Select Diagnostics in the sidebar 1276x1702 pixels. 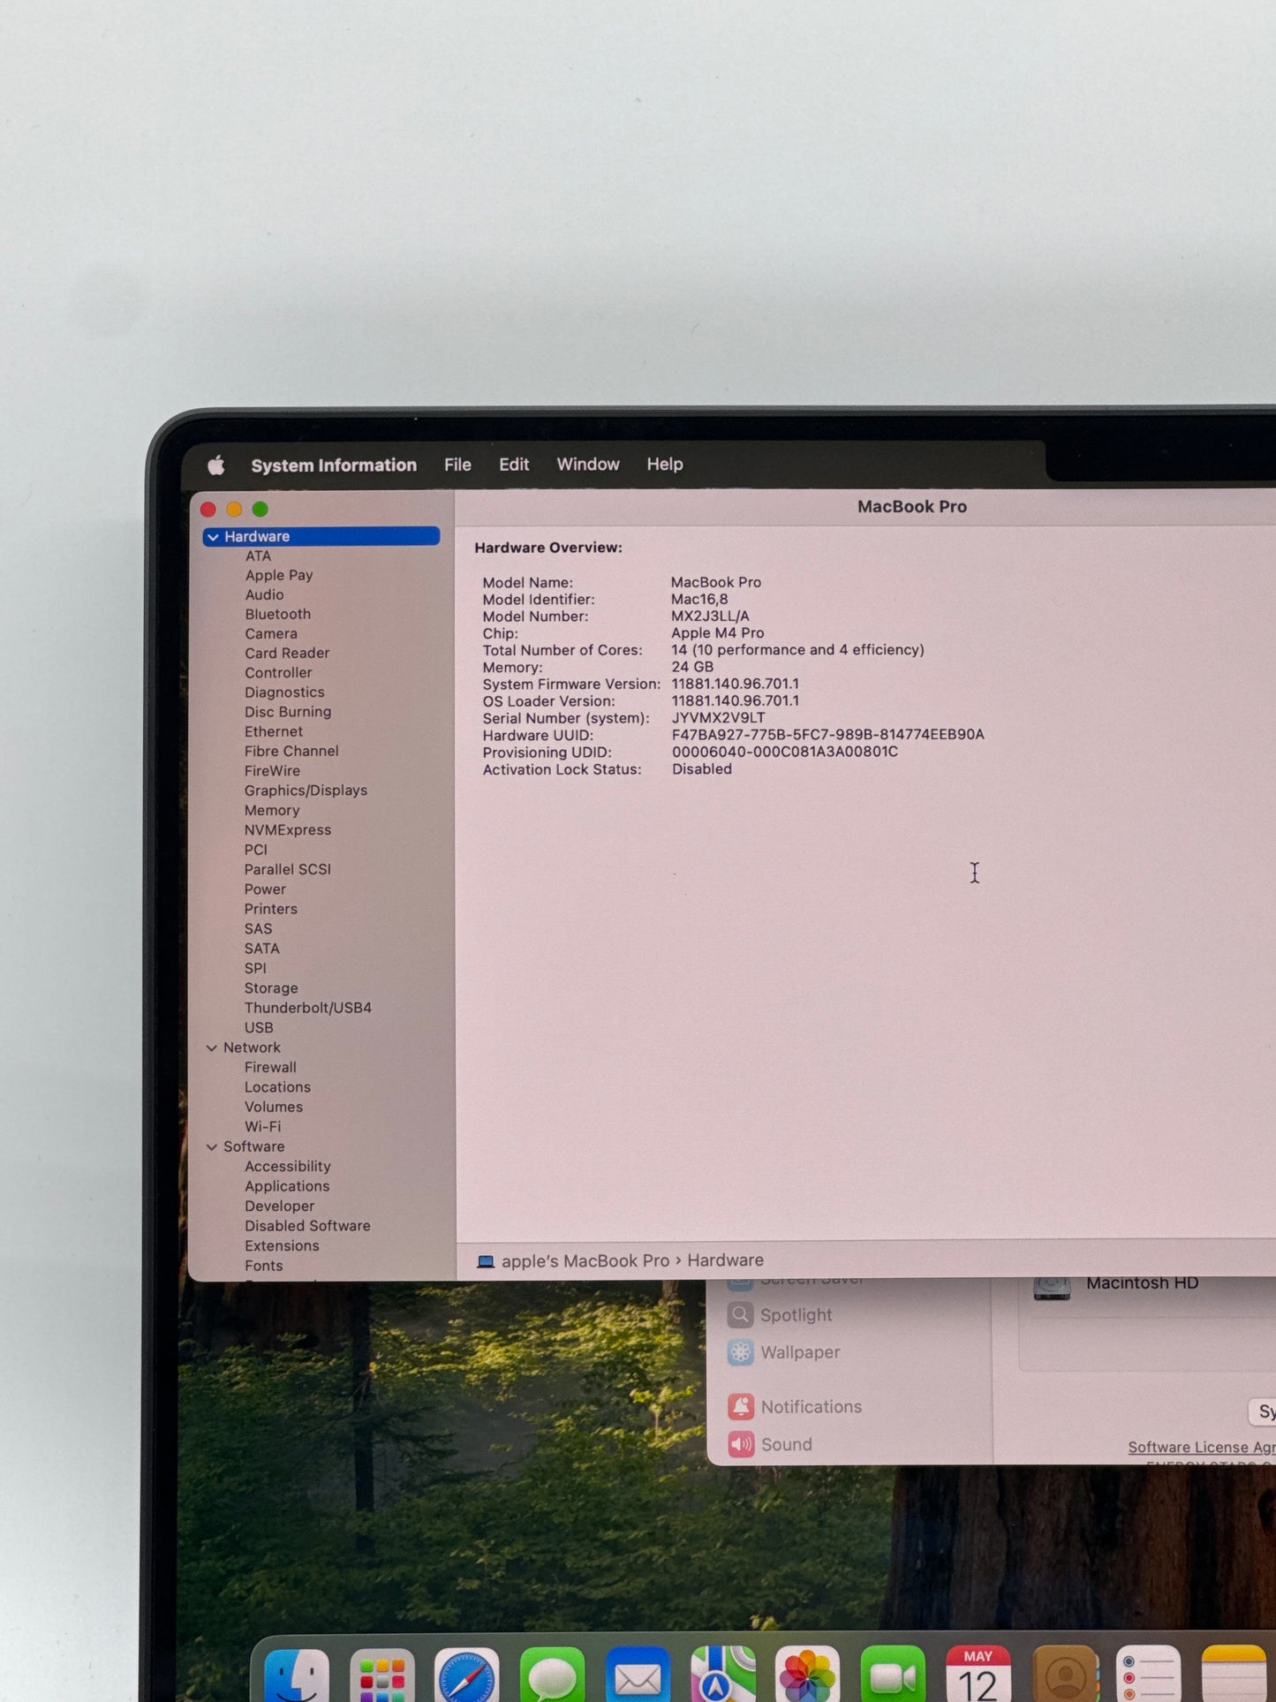[x=284, y=693]
